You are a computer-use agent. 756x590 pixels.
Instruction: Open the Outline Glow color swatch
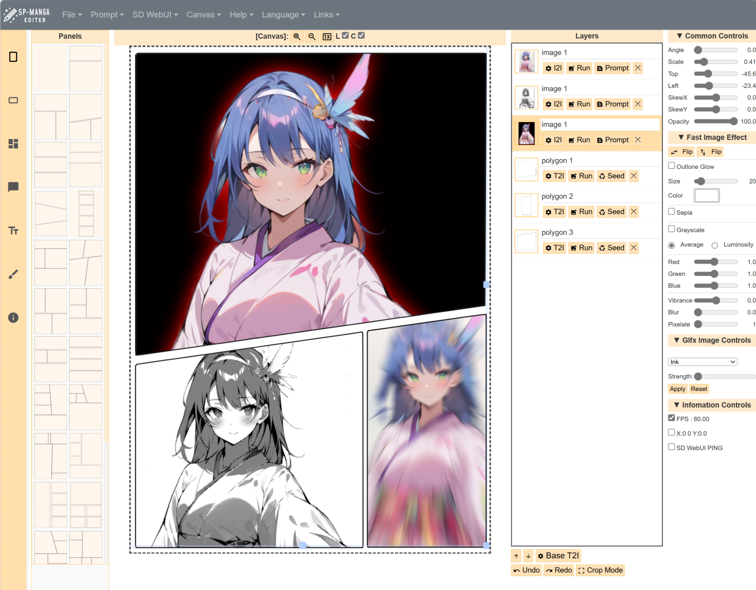(707, 196)
